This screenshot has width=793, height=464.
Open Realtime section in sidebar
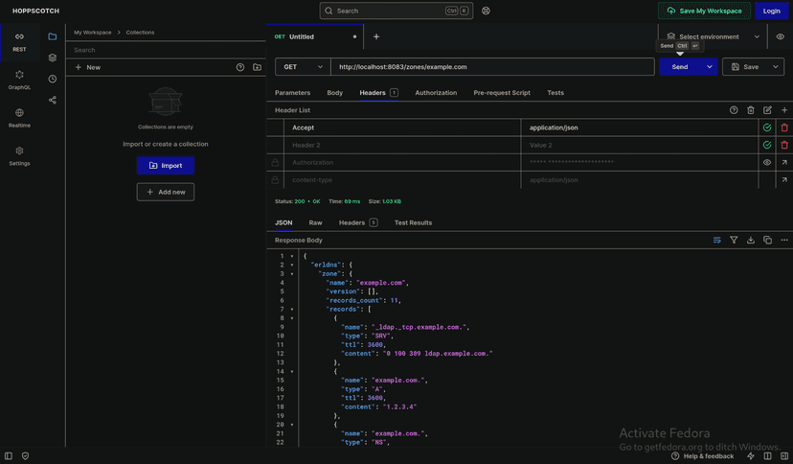point(19,118)
